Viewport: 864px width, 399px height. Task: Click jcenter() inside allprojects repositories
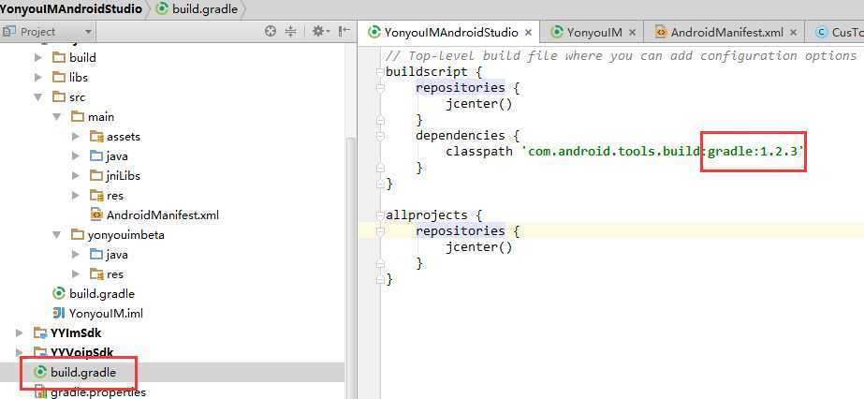tap(479, 247)
